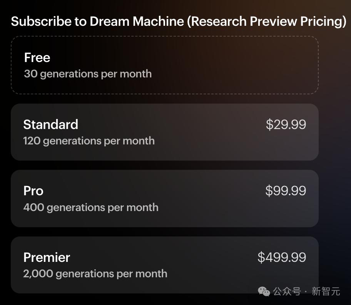Click the "Pro" plan title

pos(33,191)
